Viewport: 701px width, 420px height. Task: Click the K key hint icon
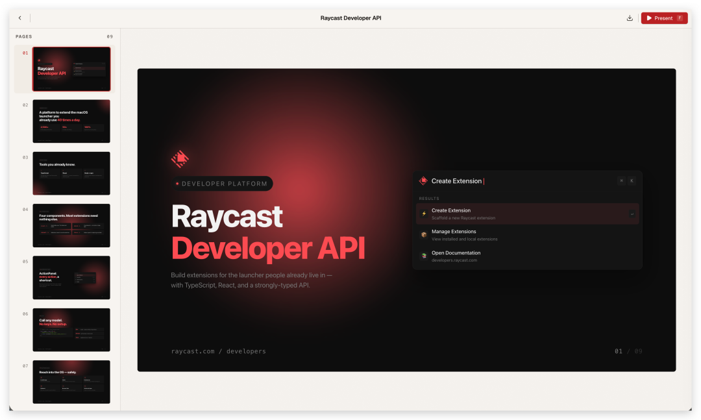coord(632,180)
